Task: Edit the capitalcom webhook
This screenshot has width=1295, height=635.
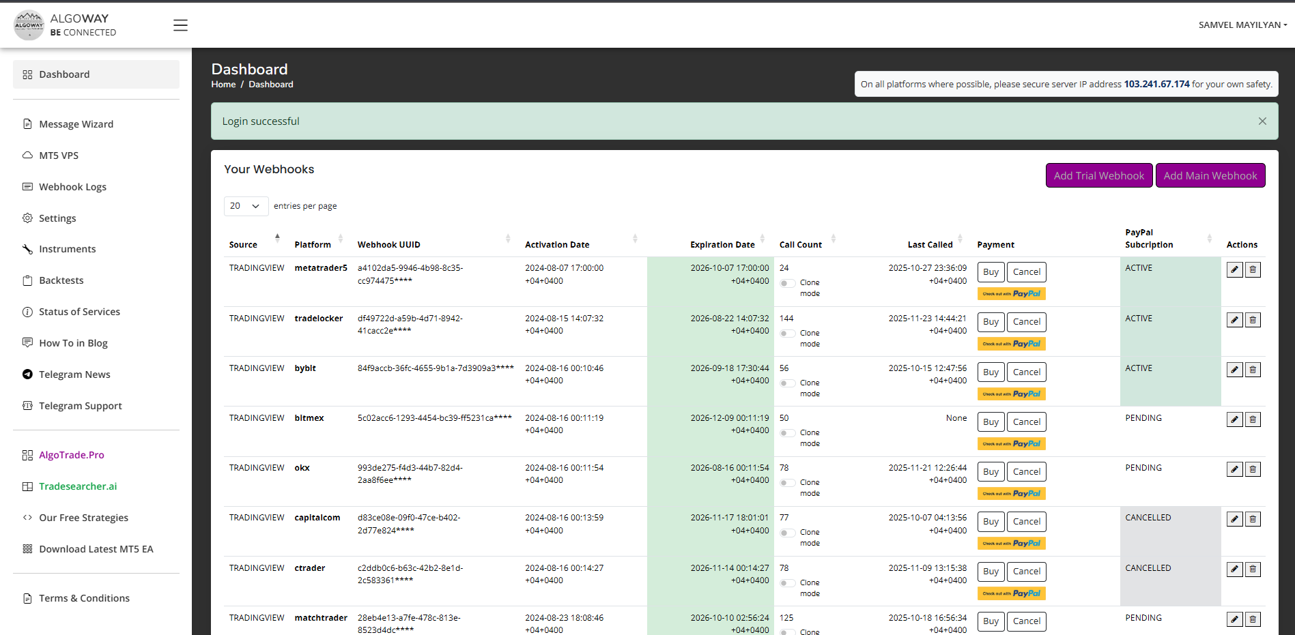Action: (1234, 519)
